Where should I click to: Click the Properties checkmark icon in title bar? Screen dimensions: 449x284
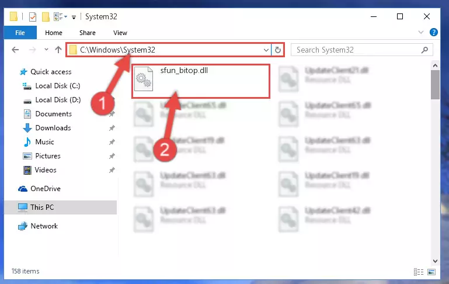pyautogui.click(x=33, y=17)
